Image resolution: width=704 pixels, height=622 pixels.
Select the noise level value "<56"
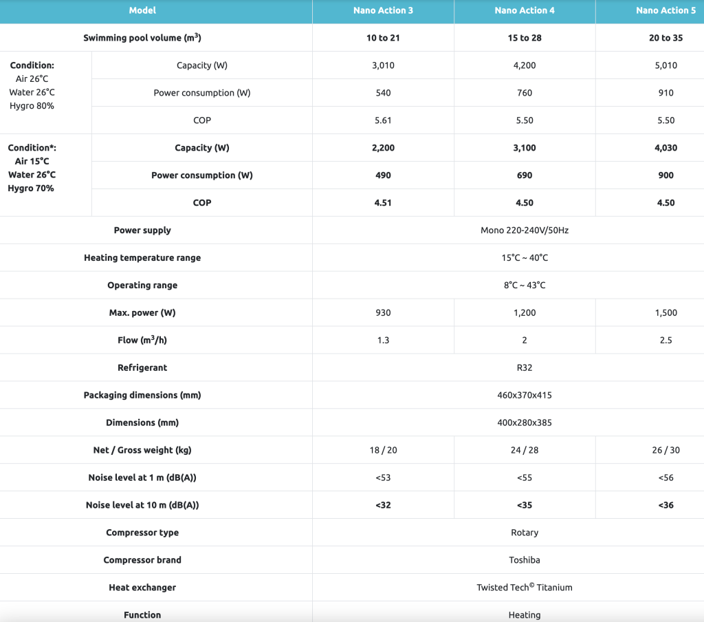click(665, 478)
